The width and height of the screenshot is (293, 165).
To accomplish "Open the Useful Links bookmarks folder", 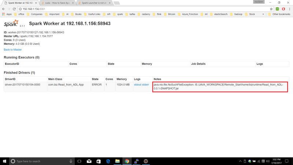I will point(92,14).
